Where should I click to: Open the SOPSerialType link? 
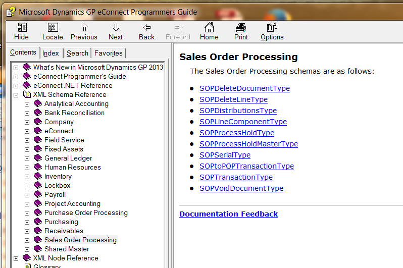tap(225, 155)
